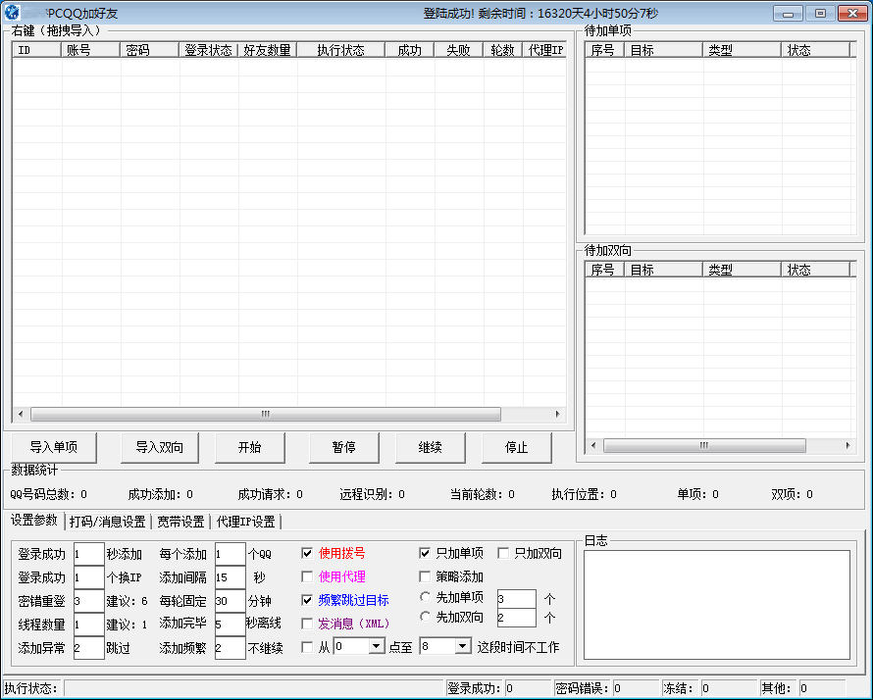
Task: Open the 从 start hour dropdown
Action: 377,646
